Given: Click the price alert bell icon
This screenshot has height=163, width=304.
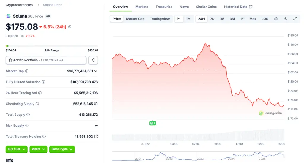Looking at the screenshot, I should [93, 60].
